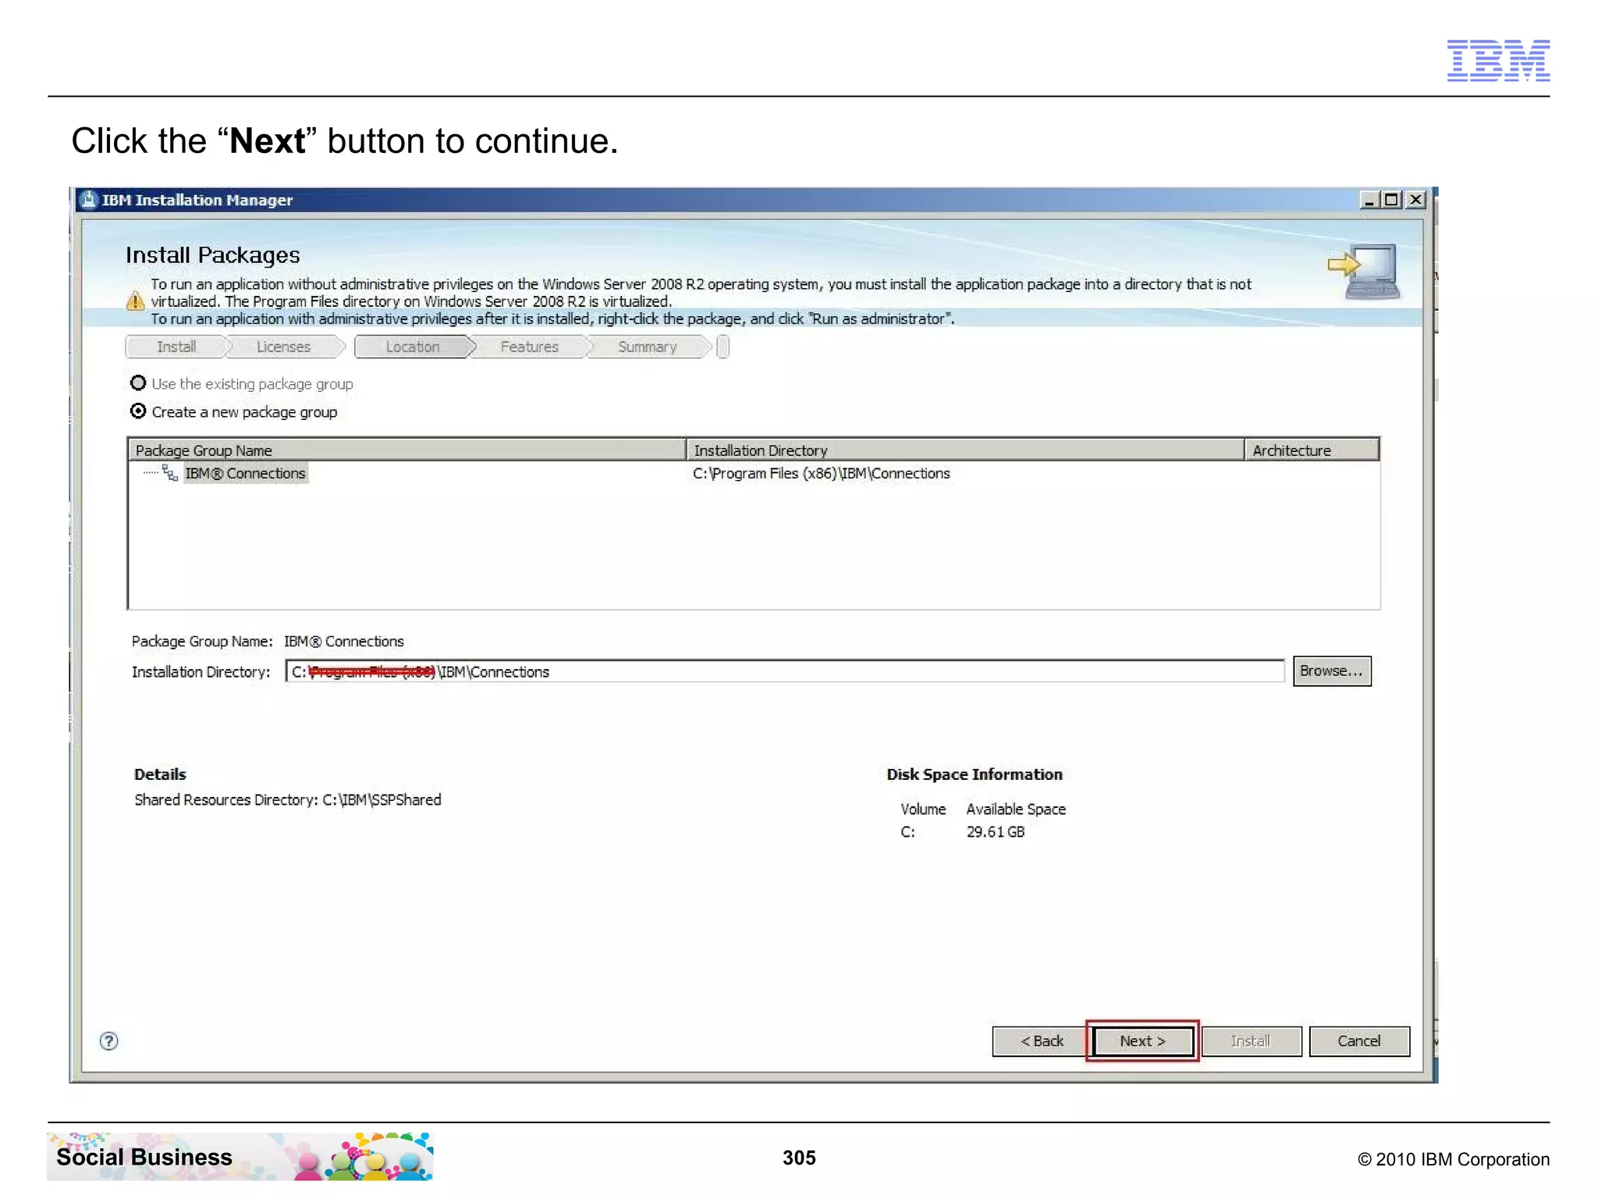Screen dimensions: 1598x1199
Task: Open the Features wizard step
Action: 529,347
